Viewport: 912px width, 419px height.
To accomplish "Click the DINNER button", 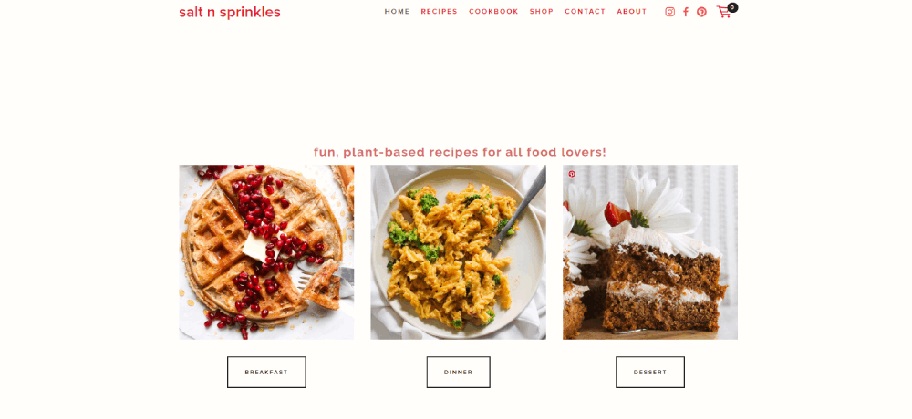I will tap(459, 372).
